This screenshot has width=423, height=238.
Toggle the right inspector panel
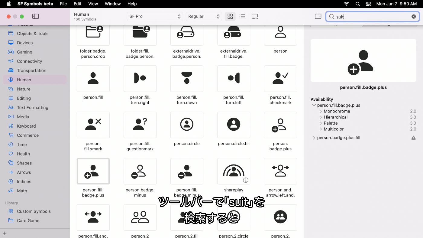318,16
